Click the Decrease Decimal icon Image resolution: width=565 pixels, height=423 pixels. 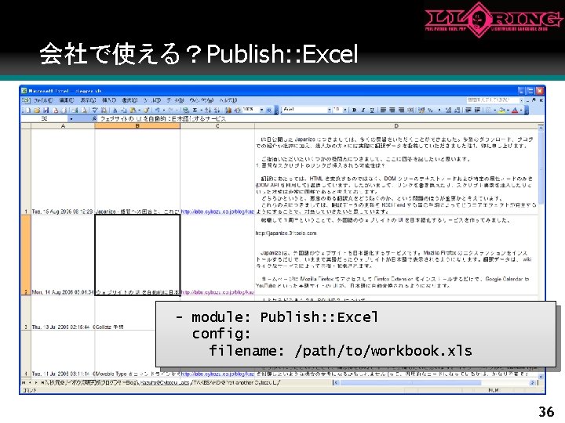pos(457,110)
